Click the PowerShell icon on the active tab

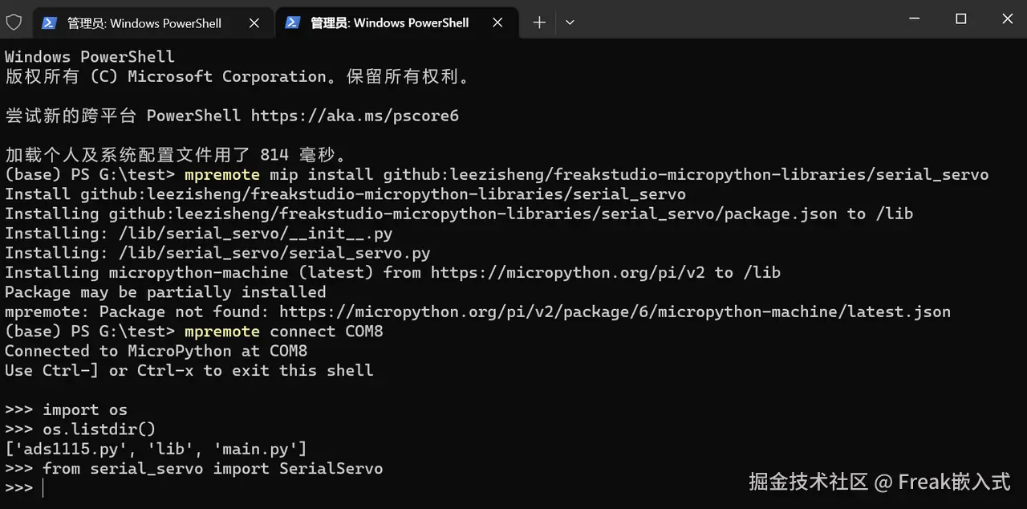tap(293, 23)
